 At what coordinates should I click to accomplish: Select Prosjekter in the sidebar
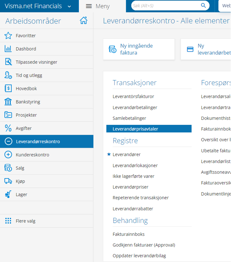[x=26, y=115]
